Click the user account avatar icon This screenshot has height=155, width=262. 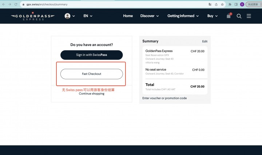pos(68,16)
